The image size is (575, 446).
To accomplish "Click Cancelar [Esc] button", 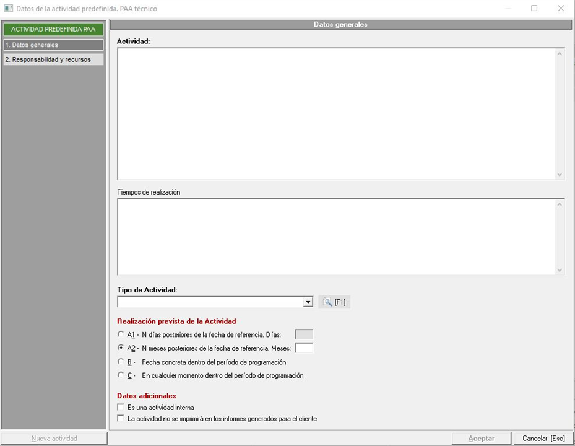I will coord(543,439).
